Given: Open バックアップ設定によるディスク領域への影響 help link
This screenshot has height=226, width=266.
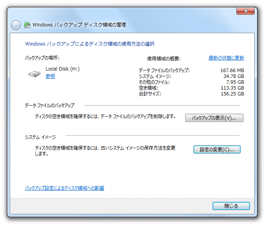Looking at the screenshot, I should point(64,188).
